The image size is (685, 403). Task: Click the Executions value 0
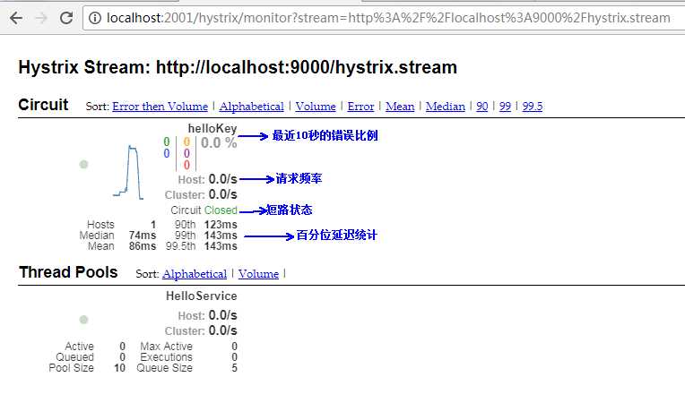235,357
